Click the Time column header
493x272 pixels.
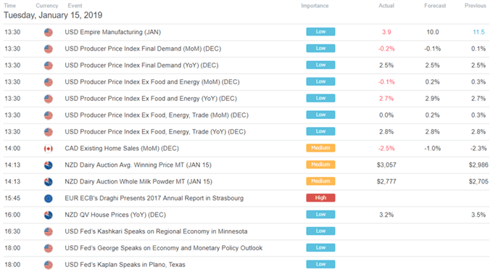click(x=9, y=6)
